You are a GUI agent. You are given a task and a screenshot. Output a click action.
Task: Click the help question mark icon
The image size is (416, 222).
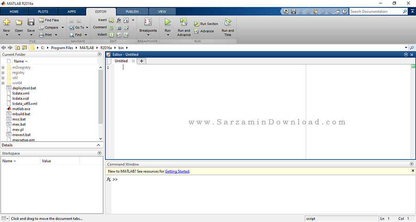pyautogui.click(x=344, y=12)
